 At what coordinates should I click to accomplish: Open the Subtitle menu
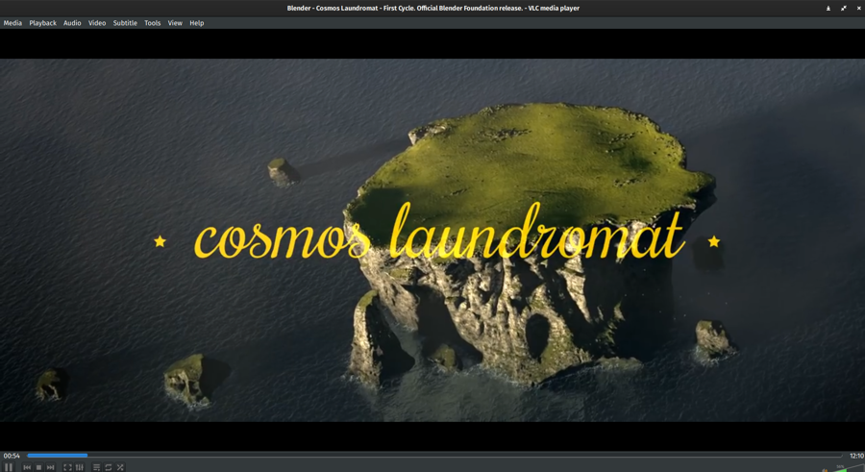(125, 23)
